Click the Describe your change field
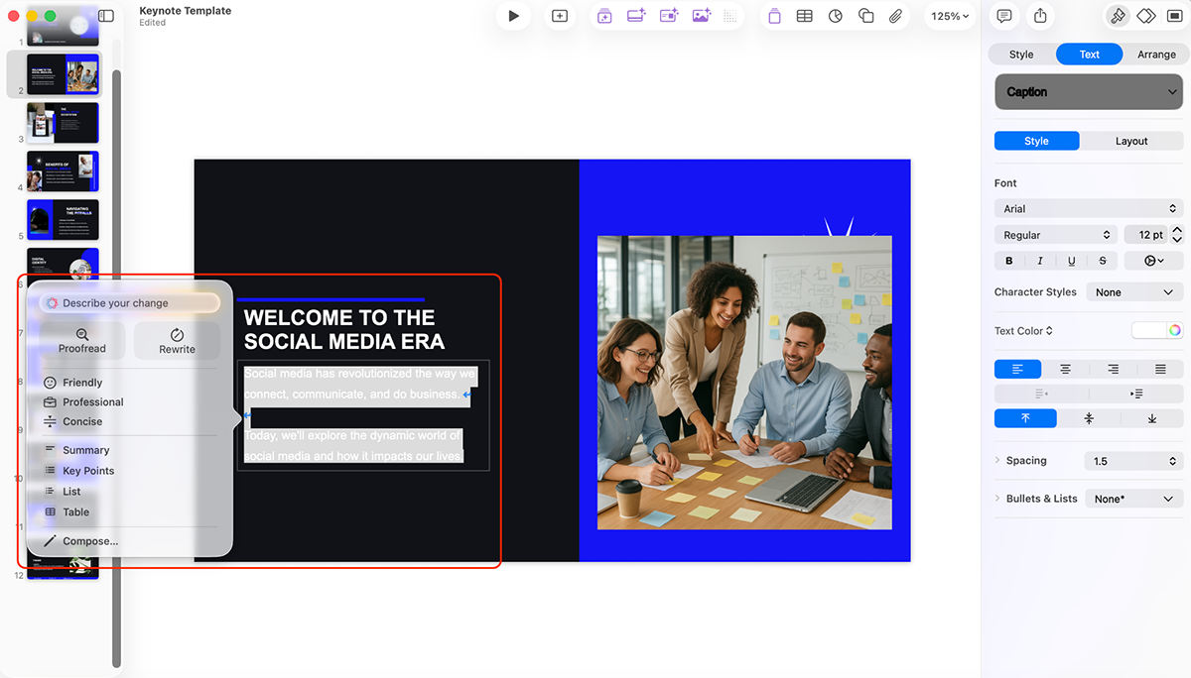The width and height of the screenshot is (1191, 678). coord(129,302)
